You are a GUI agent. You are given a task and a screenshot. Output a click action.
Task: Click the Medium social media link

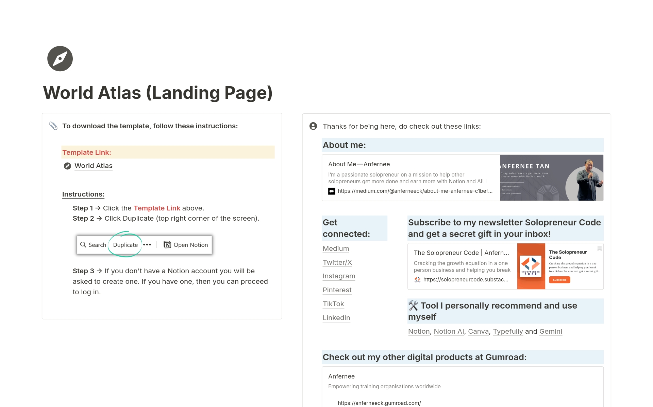tap(335, 248)
